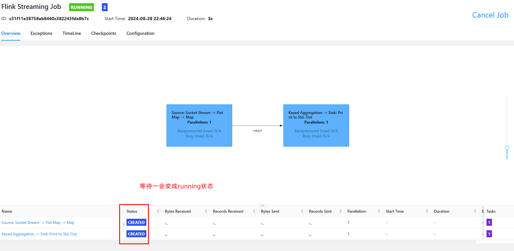Show the Configuration tab
Viewport: 514px width, 251px height.
pyautogui.click(x=141, y=33)
